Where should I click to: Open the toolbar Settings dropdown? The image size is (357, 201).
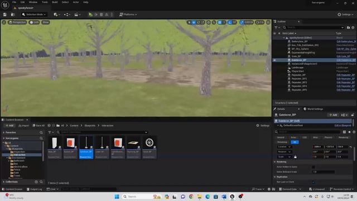tap(345, 15)
